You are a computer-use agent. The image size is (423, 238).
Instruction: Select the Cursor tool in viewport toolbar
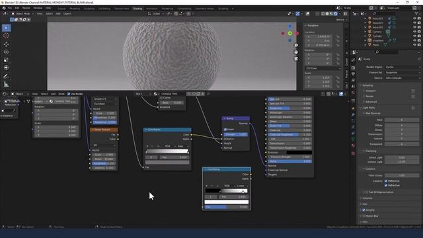click(6, 36)
